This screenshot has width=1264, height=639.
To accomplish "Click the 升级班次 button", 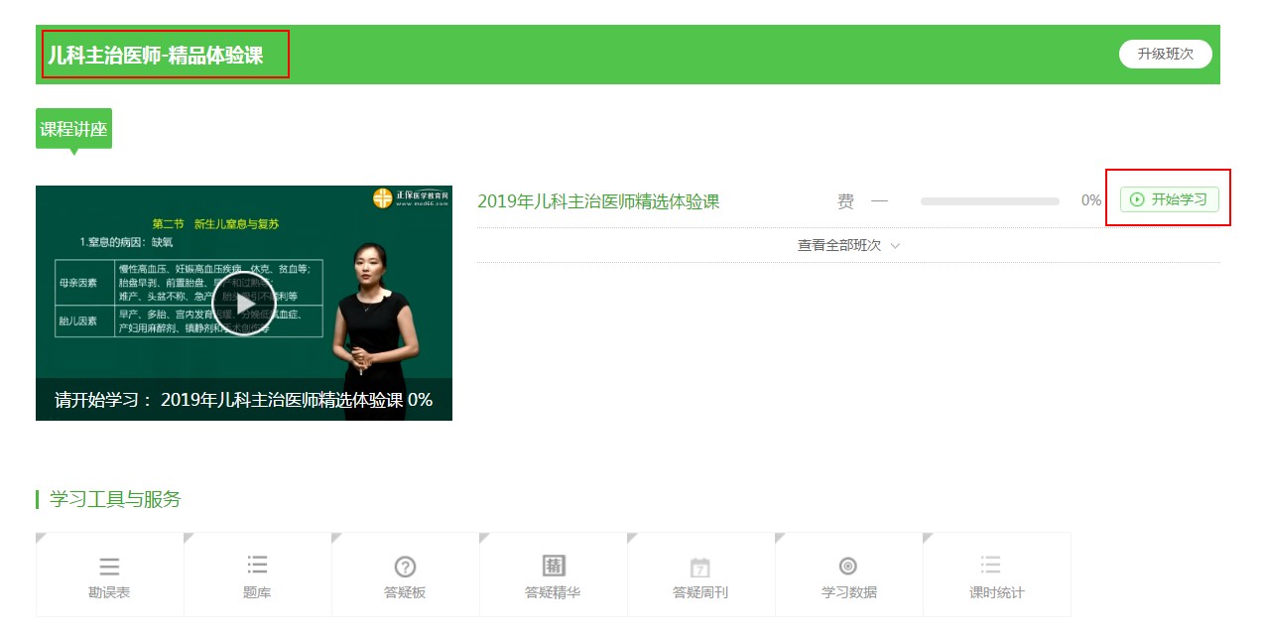I will pos(1165,54).
